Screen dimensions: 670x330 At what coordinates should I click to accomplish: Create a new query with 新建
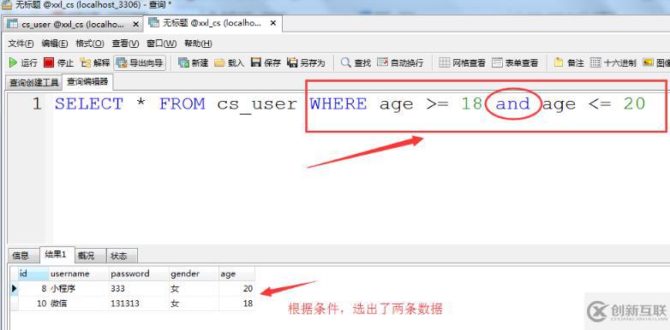click(193, 62)
